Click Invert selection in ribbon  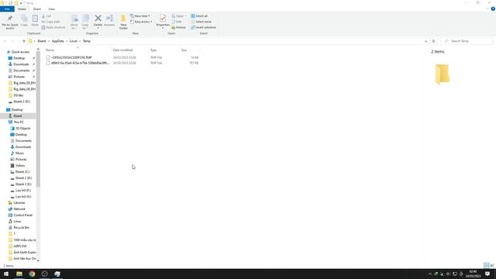(203, 28)
